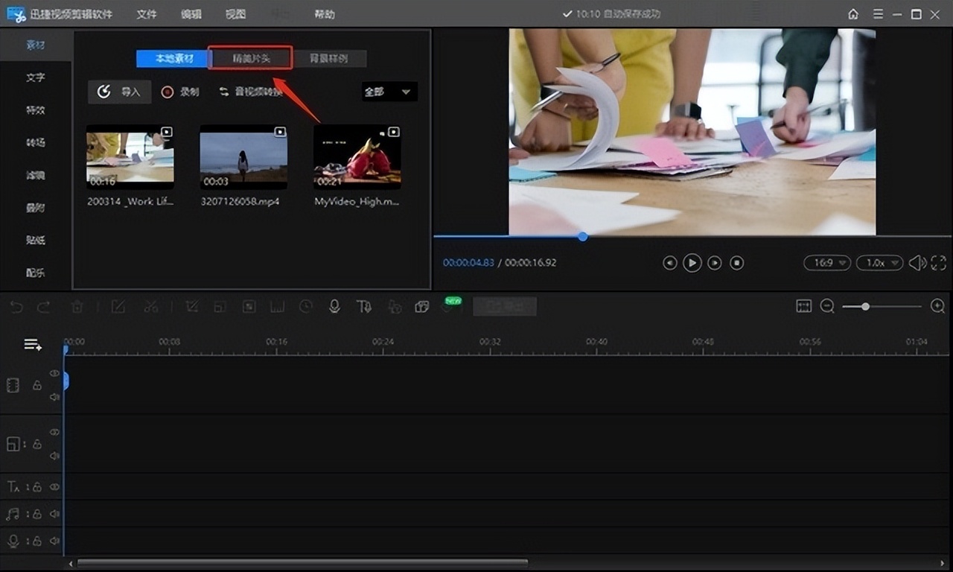Click the 录制 record button
The width and height of the screenshot is (953, 572).
[180, 92]
